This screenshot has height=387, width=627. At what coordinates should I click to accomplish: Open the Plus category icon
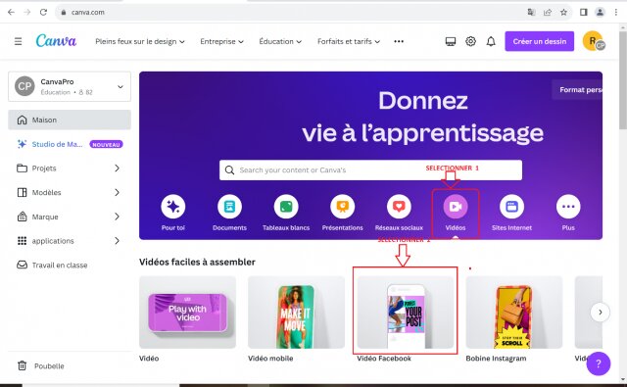pos(568,207)
